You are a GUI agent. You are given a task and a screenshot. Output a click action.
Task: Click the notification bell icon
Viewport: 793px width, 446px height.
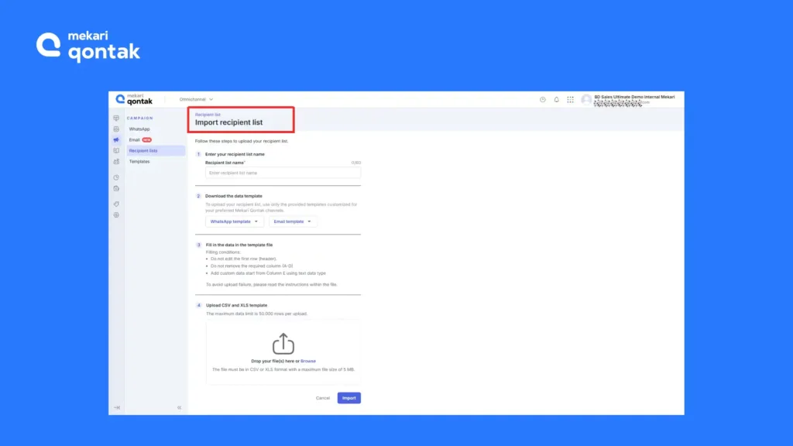pos(556,99)
